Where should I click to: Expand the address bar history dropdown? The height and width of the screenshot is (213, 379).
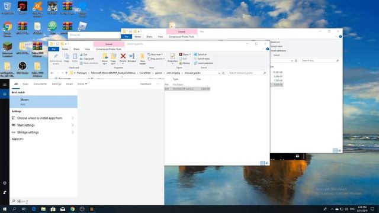point(219,73)
